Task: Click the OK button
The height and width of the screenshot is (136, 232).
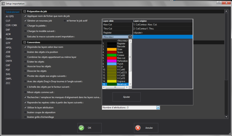Action: click(89, 128)
